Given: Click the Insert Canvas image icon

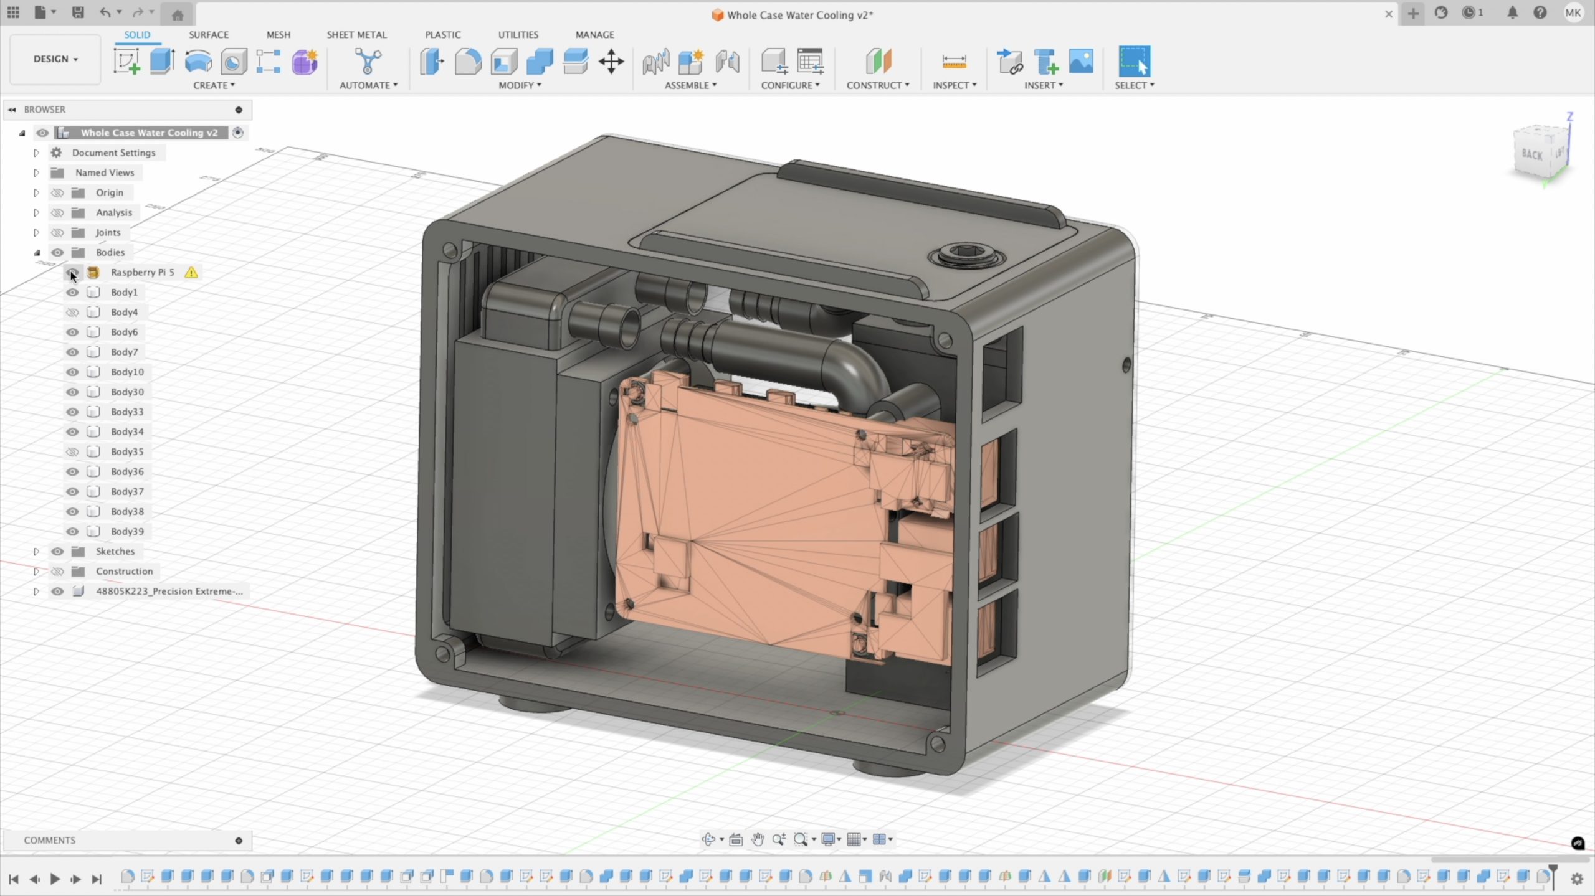Looking at the screenshot, I should [1081, 62].
